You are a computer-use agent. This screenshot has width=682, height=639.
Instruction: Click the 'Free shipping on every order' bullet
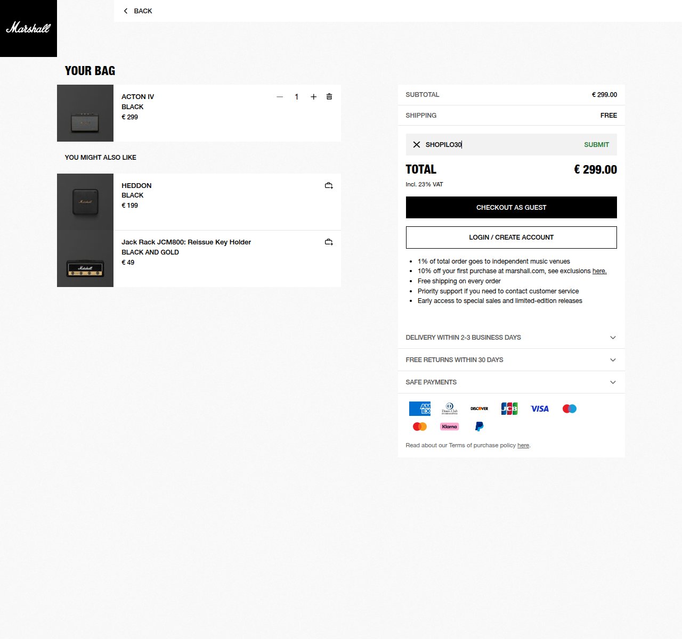tap(459, 281)
